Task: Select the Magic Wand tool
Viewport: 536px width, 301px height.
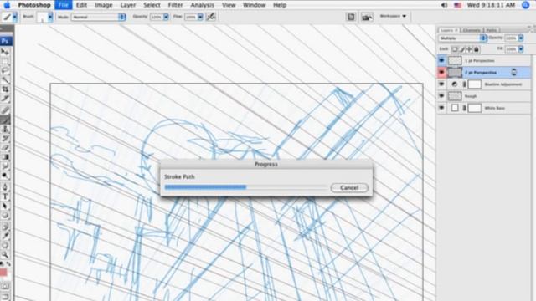Action: [x=5, y=80]
